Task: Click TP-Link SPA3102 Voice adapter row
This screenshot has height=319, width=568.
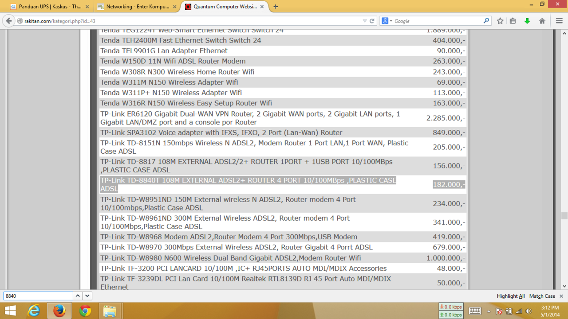Action: point(283,132)
